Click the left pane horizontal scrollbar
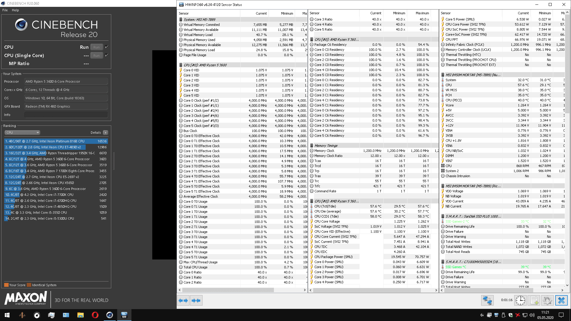571x321 pixels. click(228, 290)
